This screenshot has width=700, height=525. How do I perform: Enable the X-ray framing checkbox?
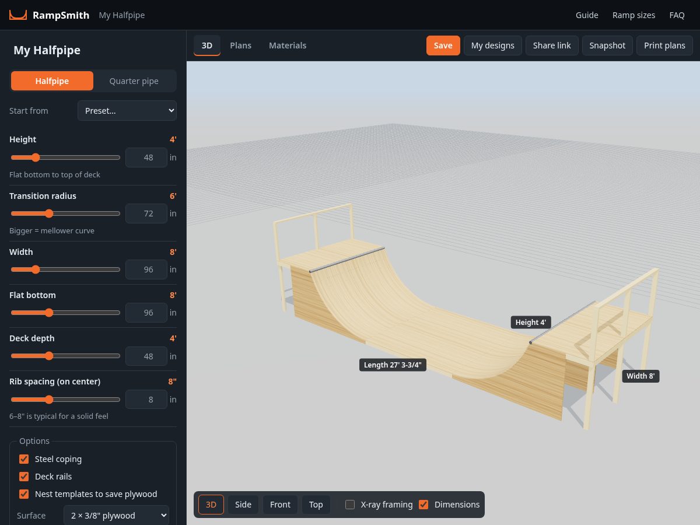[350, 505]
